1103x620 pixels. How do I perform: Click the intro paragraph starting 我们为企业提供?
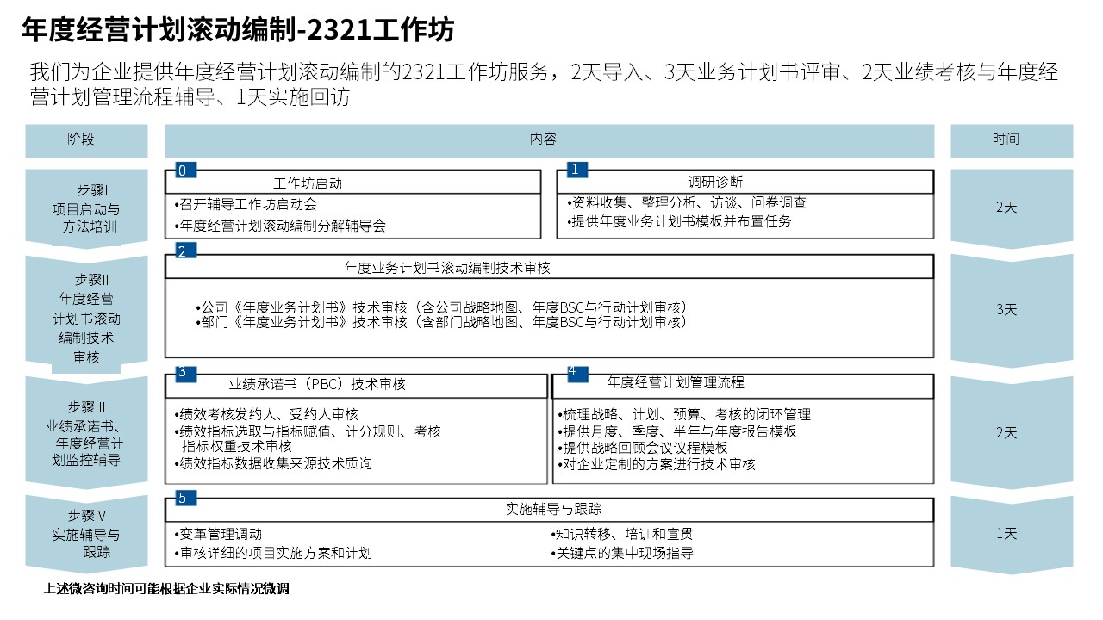(x=543, y=84)
